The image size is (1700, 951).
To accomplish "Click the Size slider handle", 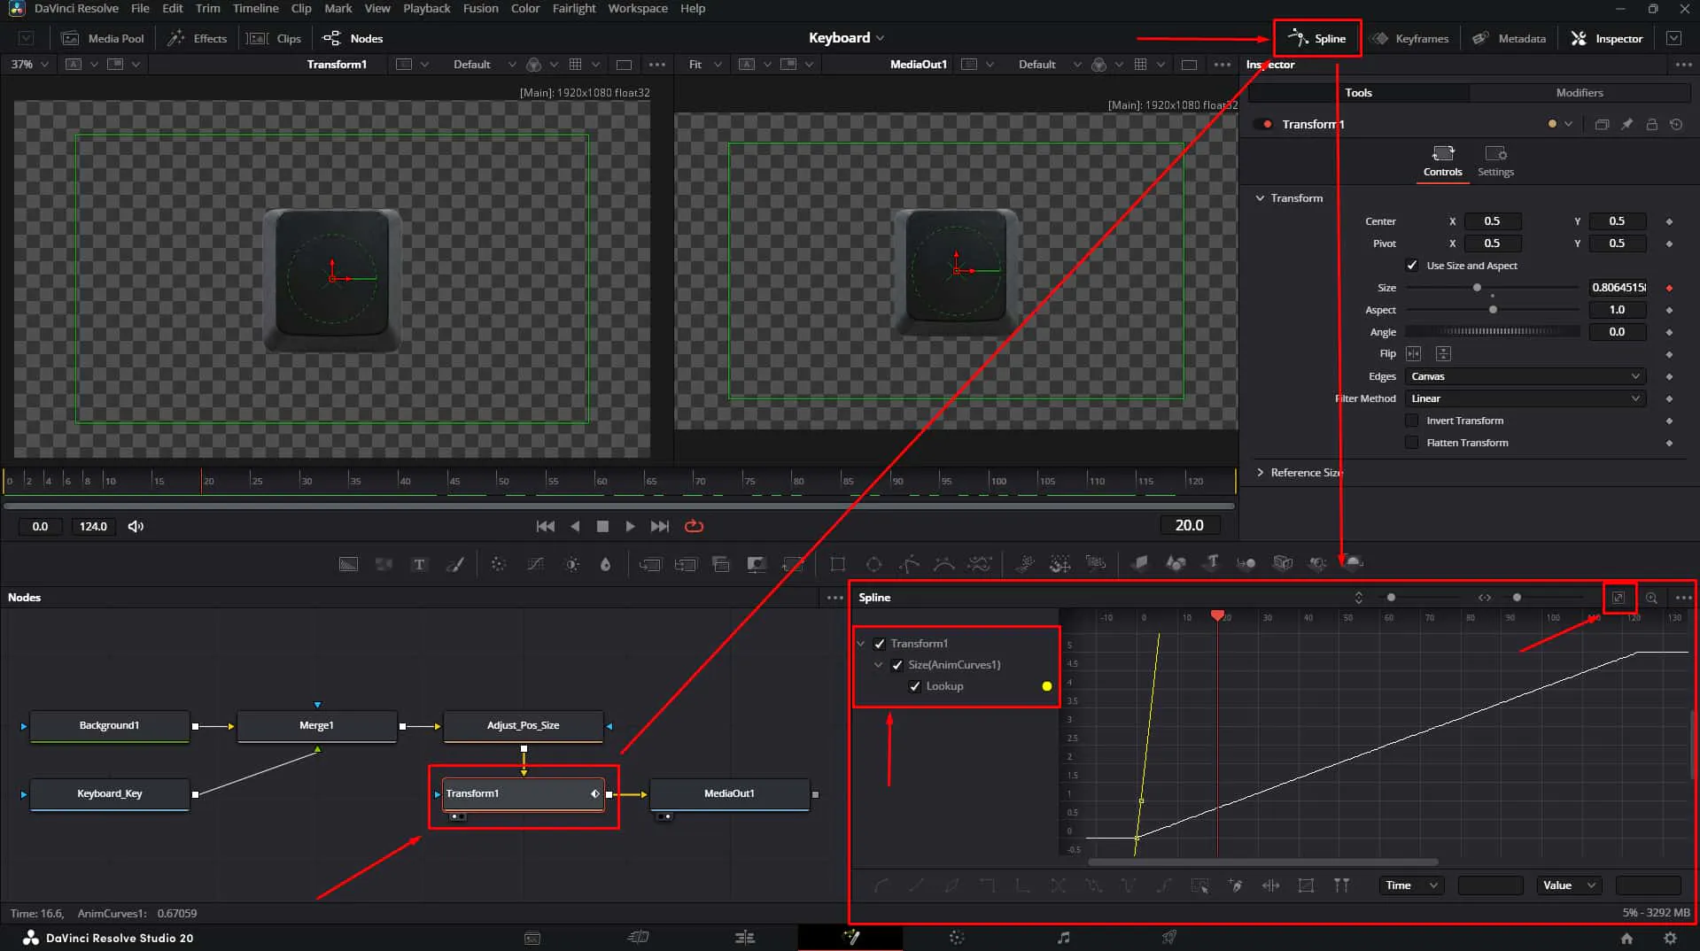I will [1477, 288].
